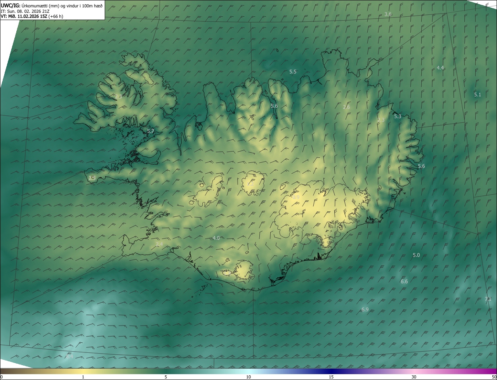Viewport: 497px width, 380px height.
Task: Select the 4.4 value label on the map
Action: (440, 68)
